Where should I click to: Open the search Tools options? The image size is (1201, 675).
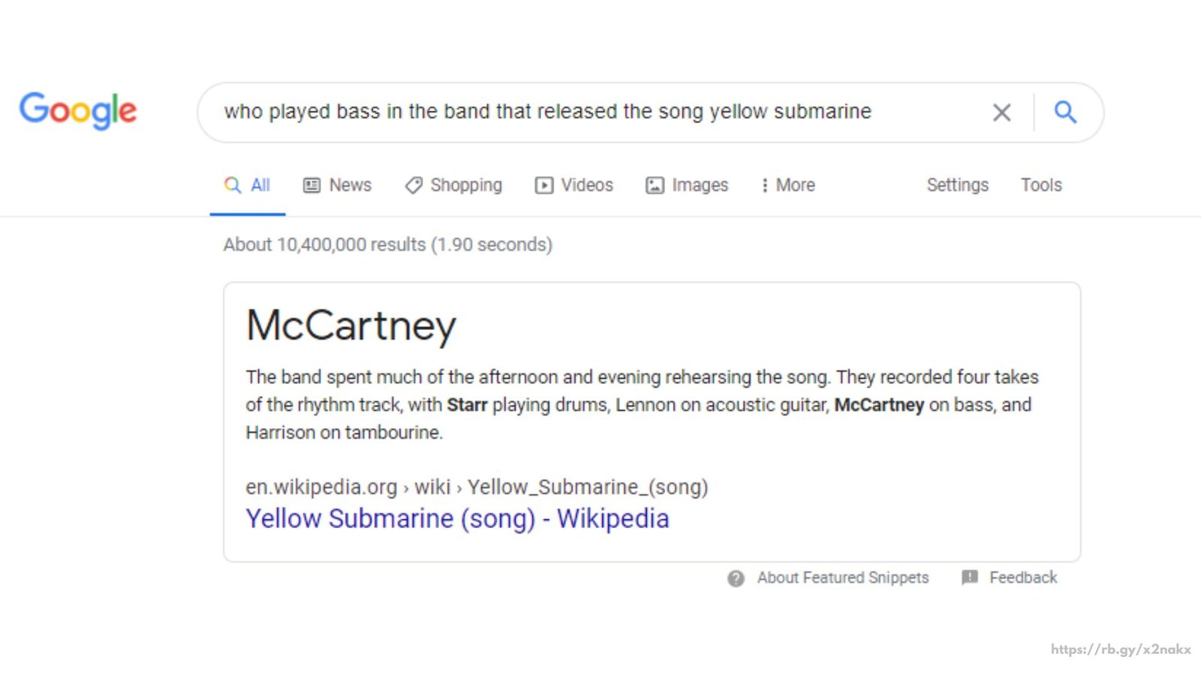tap(1041, 185)
